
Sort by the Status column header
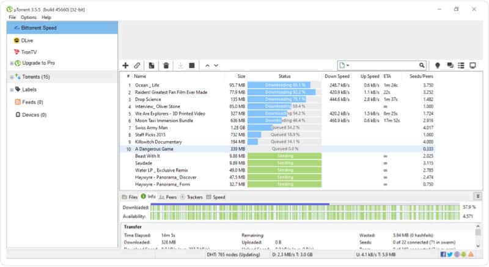(x=284, y=76)
